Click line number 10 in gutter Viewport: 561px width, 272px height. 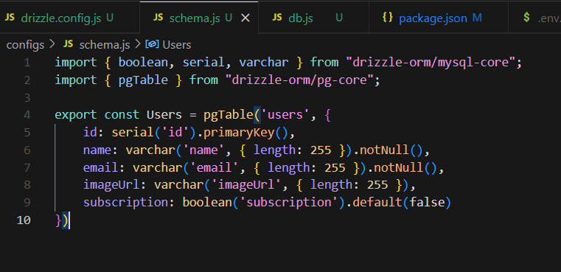(24, 220)
